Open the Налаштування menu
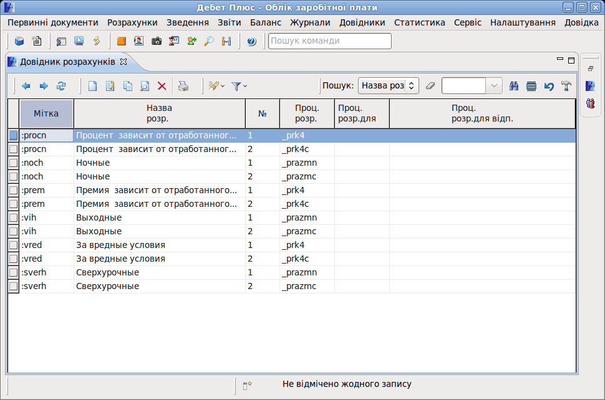605x400 pixels. (x=523, y=22)
